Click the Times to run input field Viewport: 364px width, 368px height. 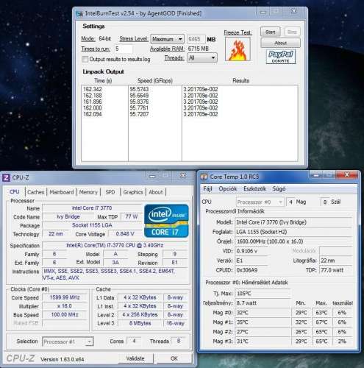coord(124,49)
